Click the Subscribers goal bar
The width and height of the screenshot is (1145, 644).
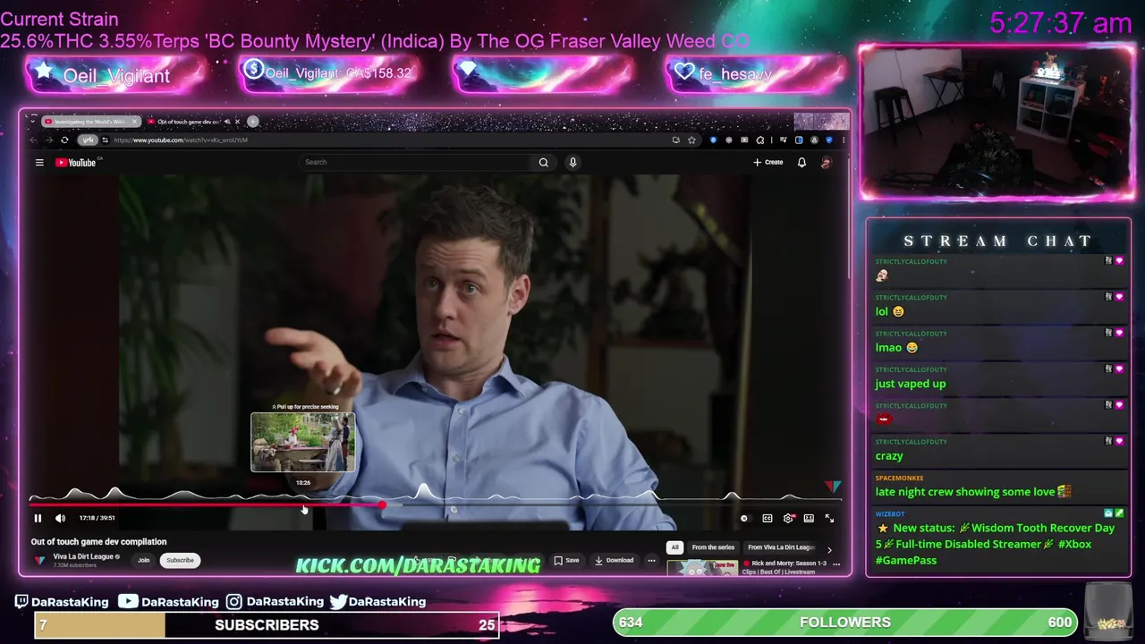(267, 625)
